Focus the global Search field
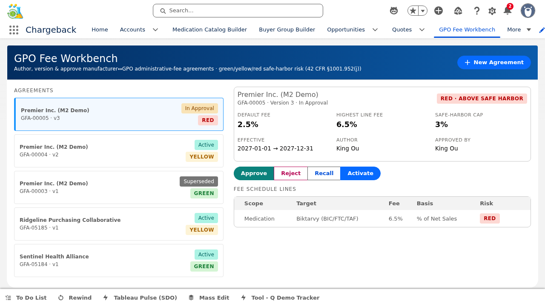This screenshot has width=545, height=306. (238, 11)
